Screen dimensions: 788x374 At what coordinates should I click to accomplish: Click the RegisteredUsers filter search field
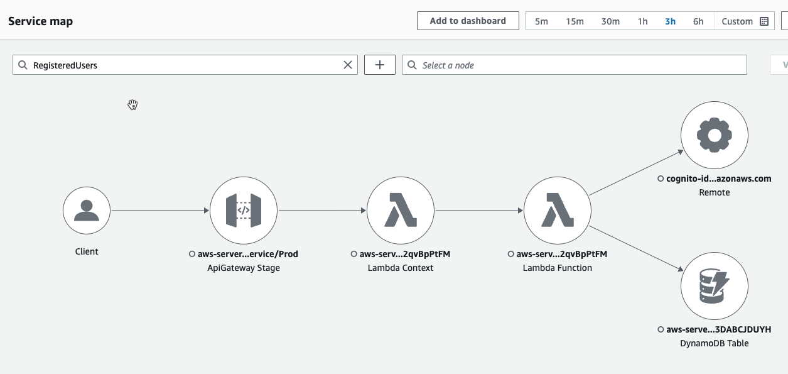[185, 65]
